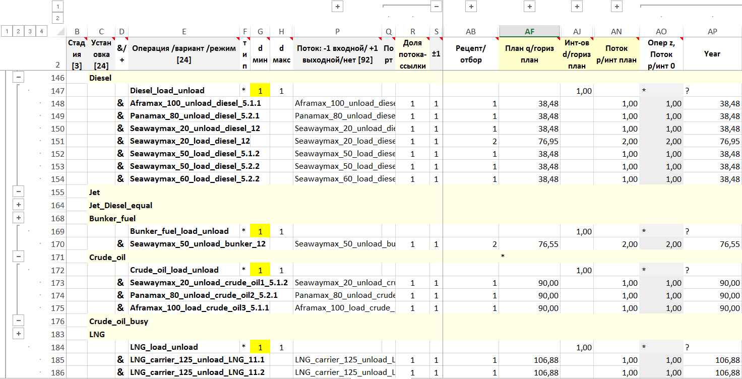
Task: Click row outline level 3 button
Action: 30,31
